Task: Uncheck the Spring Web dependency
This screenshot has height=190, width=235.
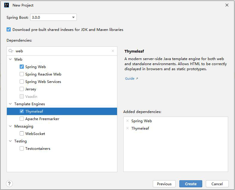Action: pyautogui.click(x=22, y=67)
